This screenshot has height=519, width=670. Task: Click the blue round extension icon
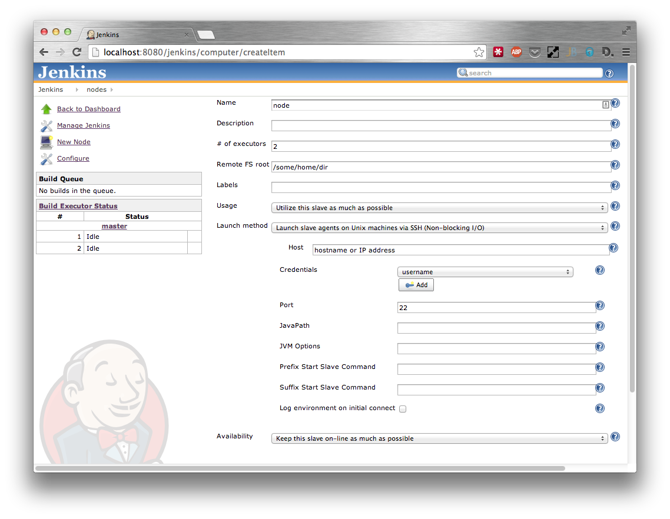click(589, 52)
